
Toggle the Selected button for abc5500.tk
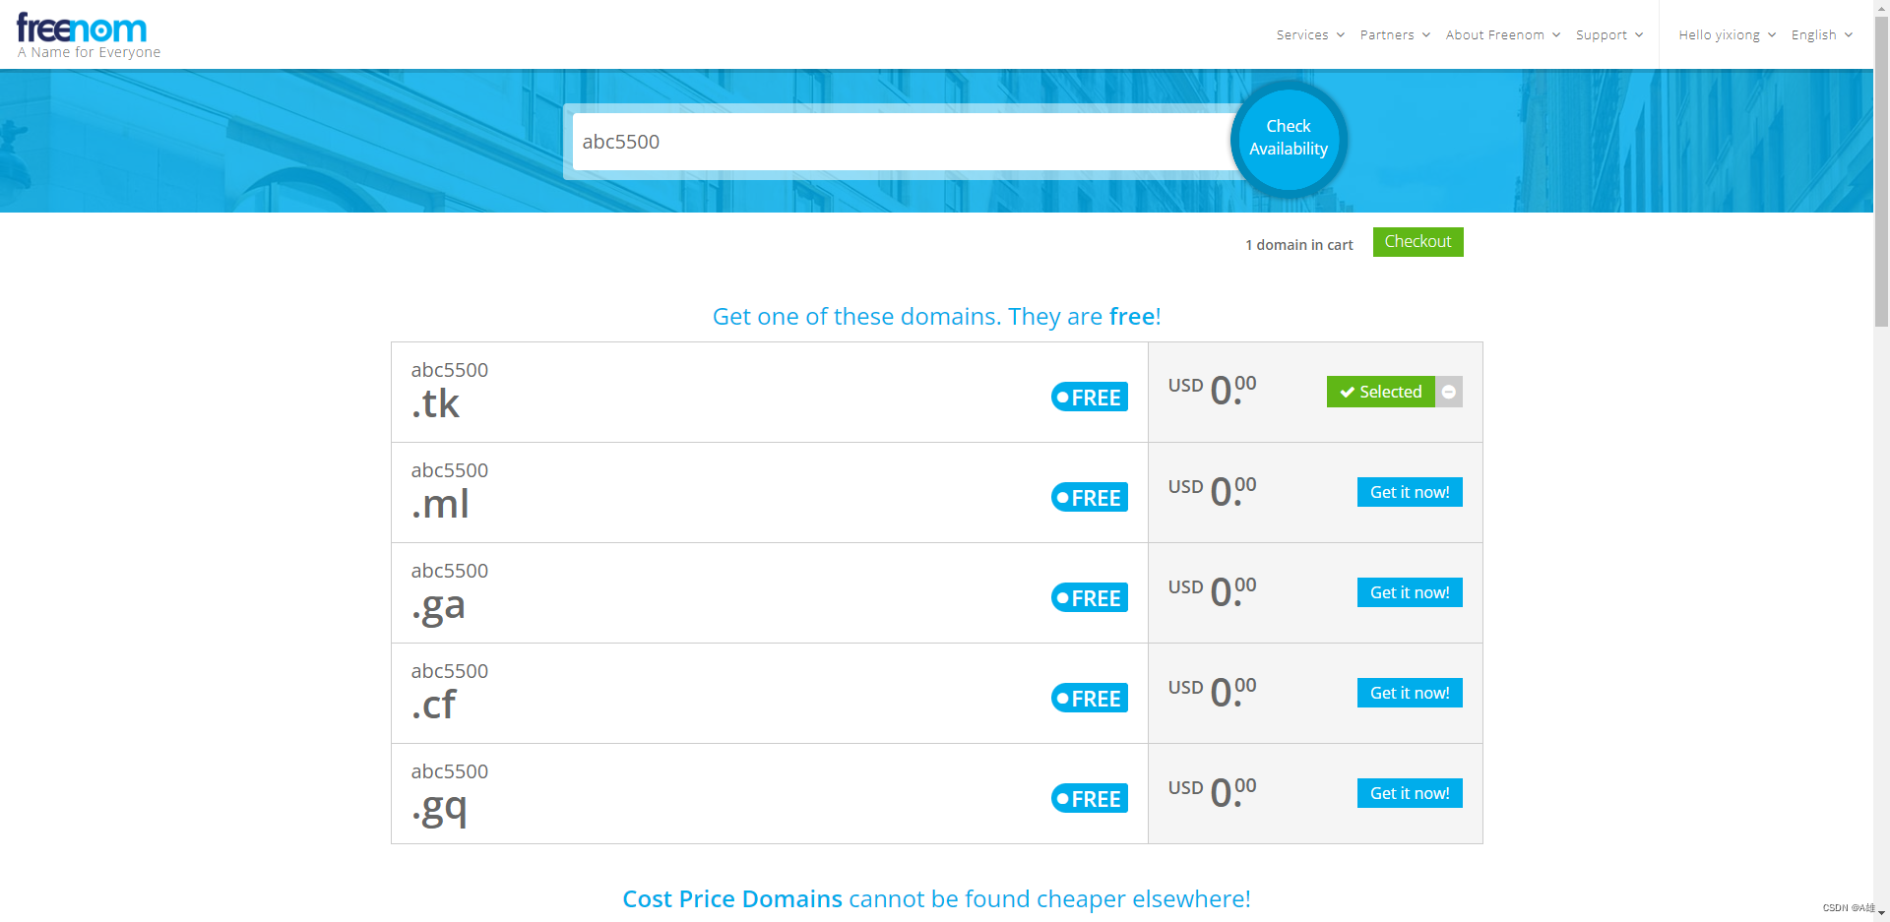(x=1381, y=392)
